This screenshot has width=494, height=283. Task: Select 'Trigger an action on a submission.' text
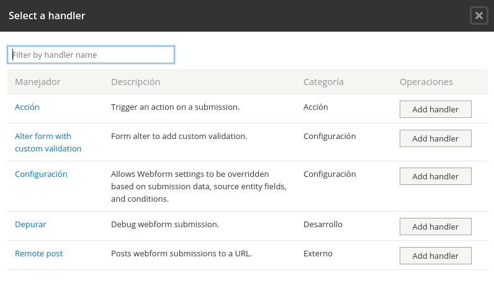(x=175, y=107)
